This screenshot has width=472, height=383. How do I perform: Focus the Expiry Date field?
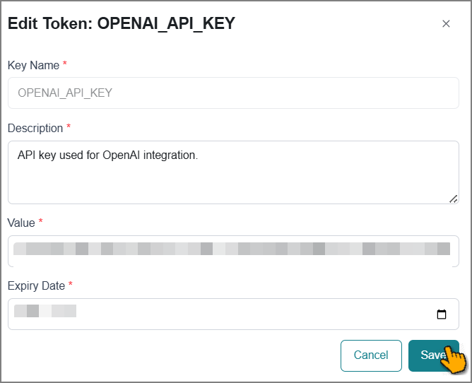(x=233, y=314)
